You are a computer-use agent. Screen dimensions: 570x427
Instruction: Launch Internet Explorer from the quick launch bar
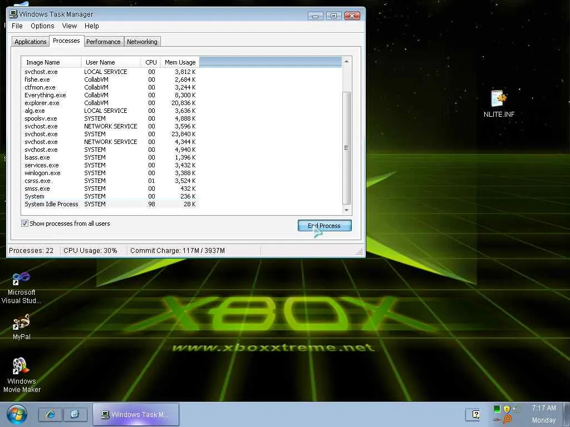[50, 414]
